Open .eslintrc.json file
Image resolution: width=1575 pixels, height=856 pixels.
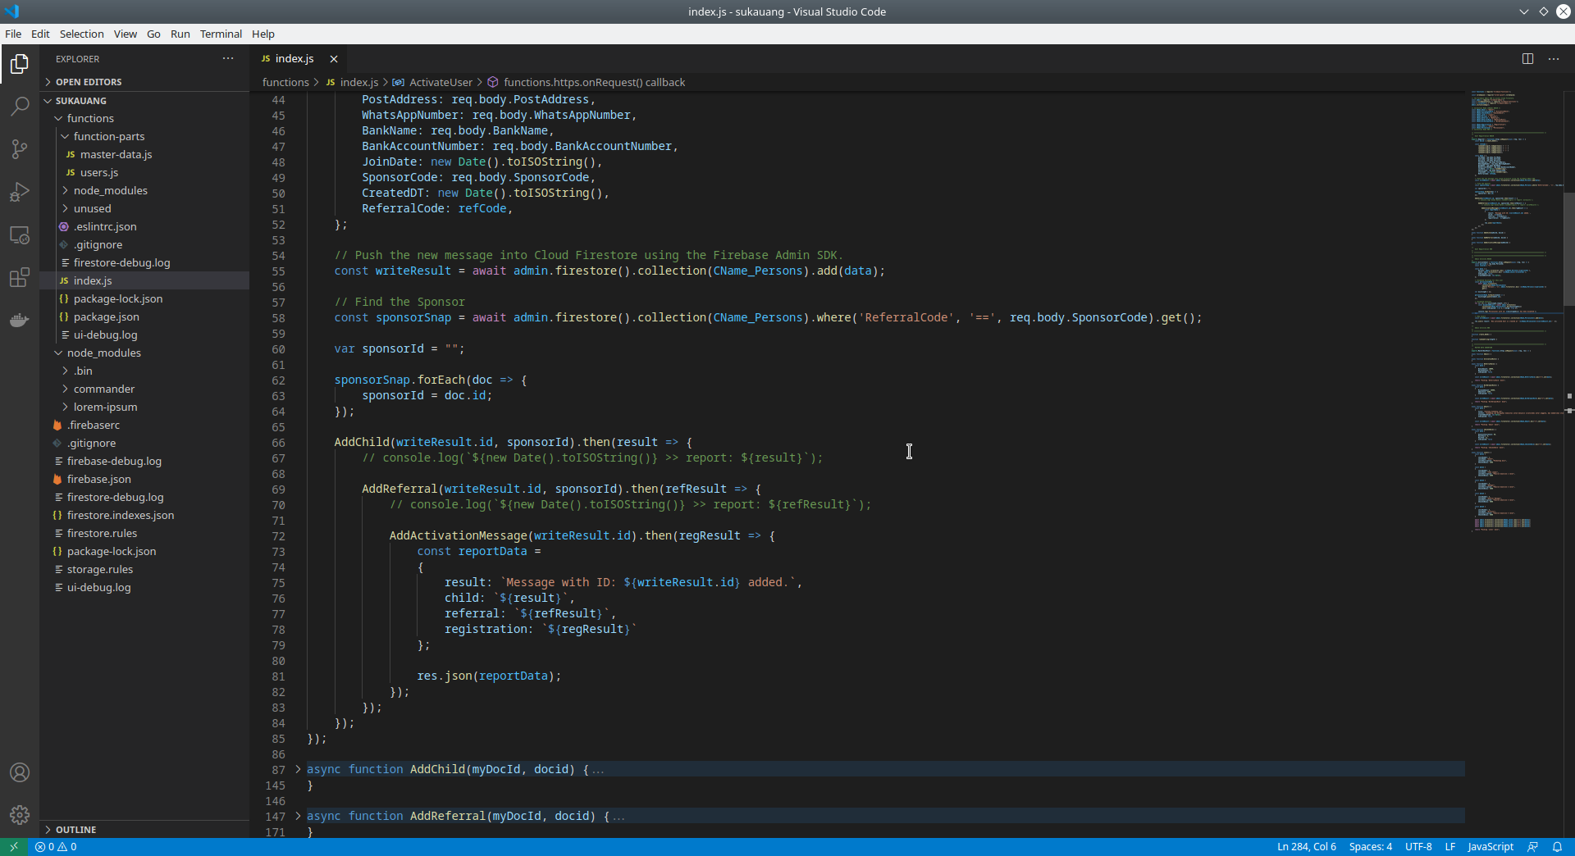pos(144,227)
